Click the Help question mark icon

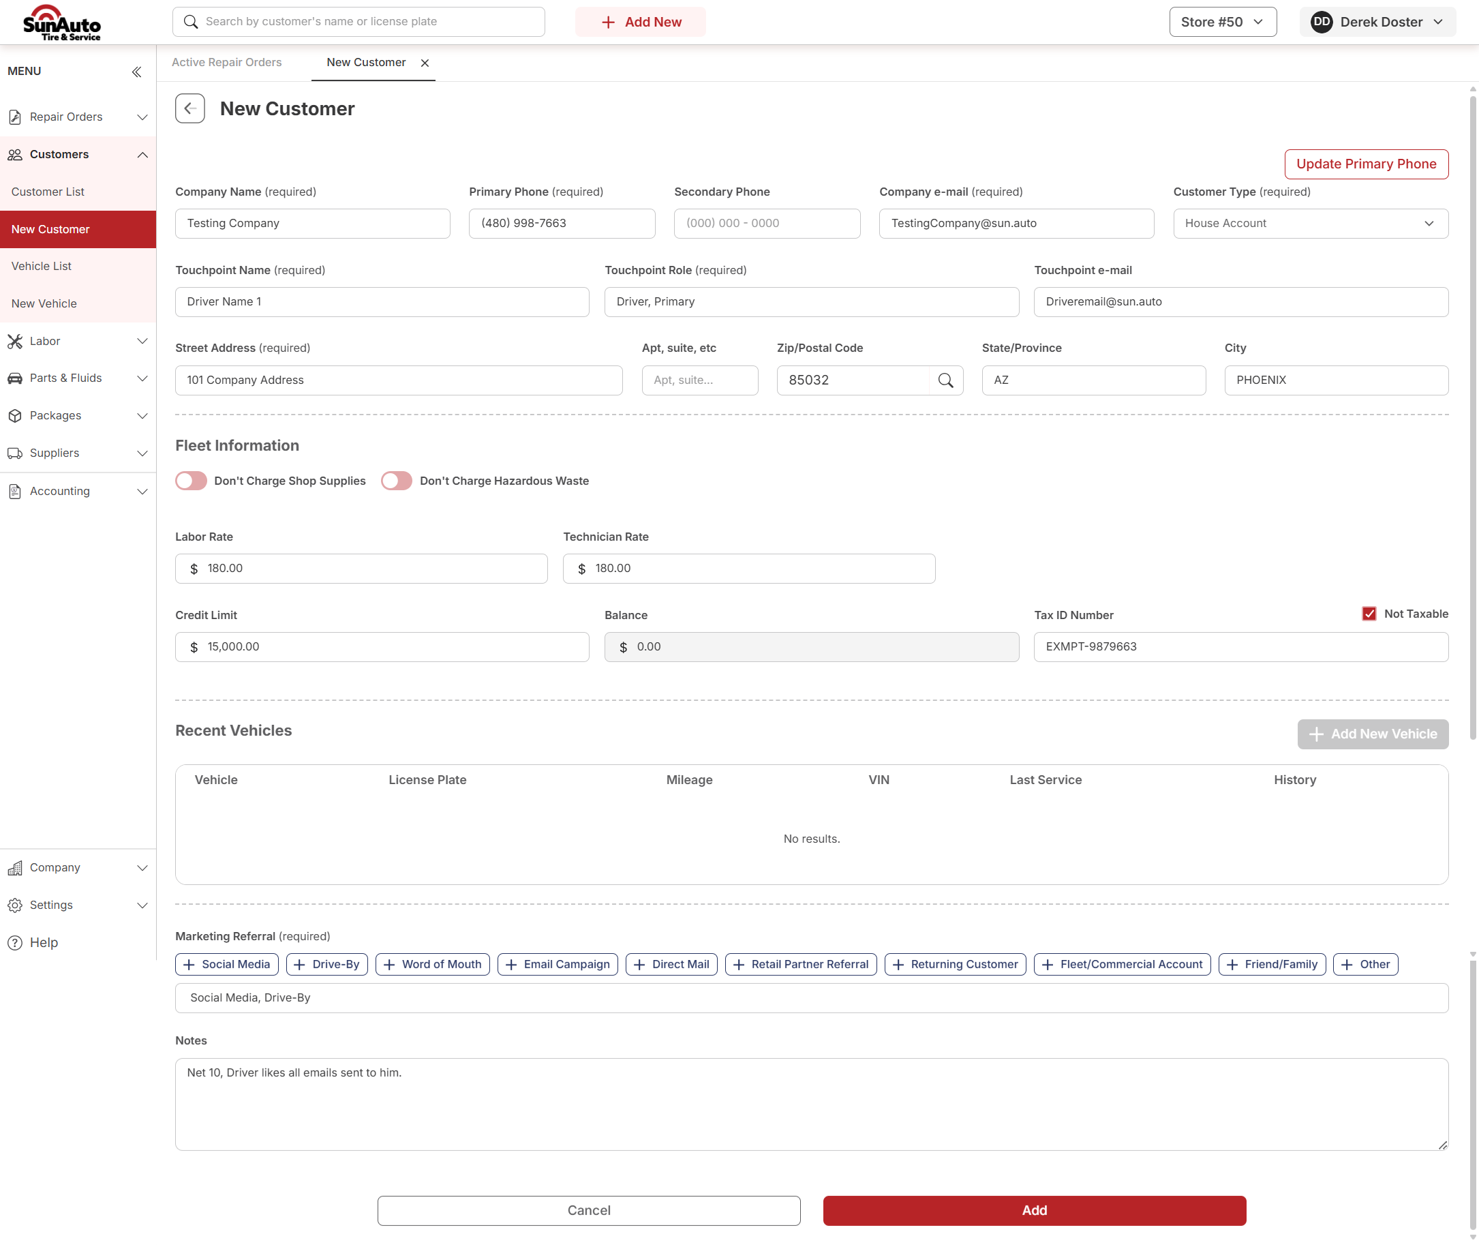pyautogui.click(x=15, y=943)
